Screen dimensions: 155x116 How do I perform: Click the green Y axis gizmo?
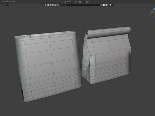pyautogui.click(x=152, y=12)
